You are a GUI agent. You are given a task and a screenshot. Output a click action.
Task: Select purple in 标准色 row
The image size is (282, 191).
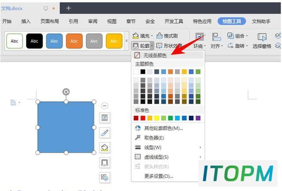coord(198,118)
